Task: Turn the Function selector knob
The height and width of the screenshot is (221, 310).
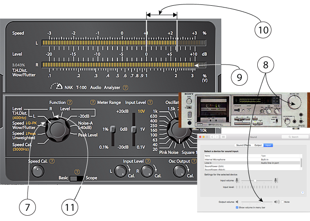Action: (x=58, y=130)
